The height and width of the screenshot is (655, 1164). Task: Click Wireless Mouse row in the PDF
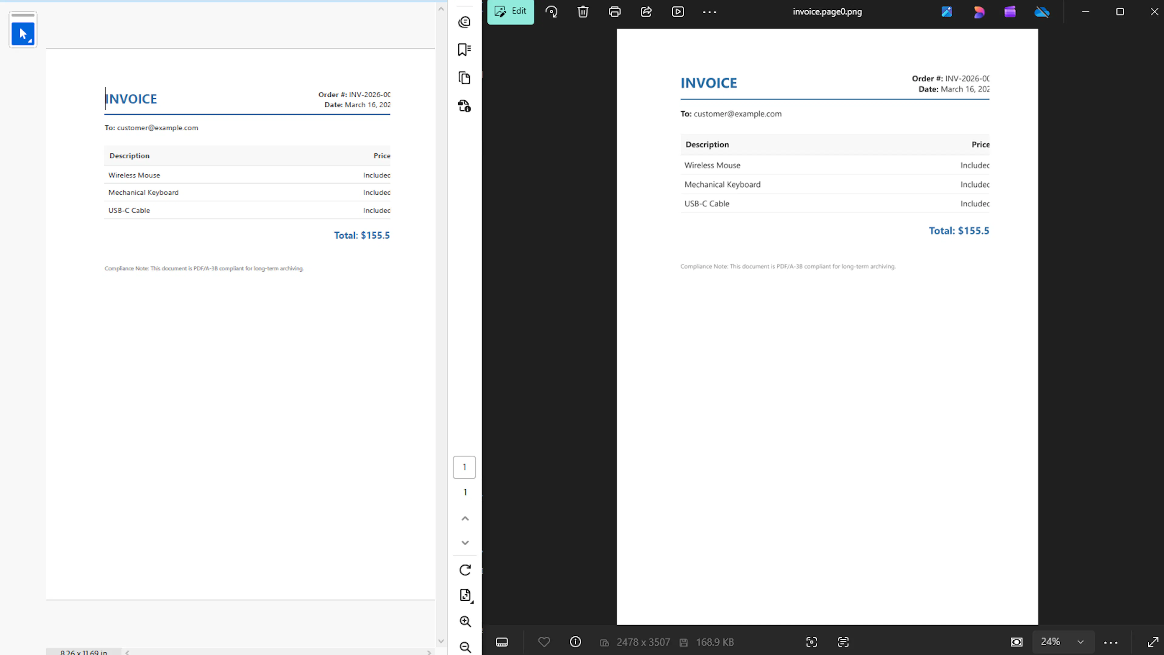pyautogui.click(x=247, y=175)
